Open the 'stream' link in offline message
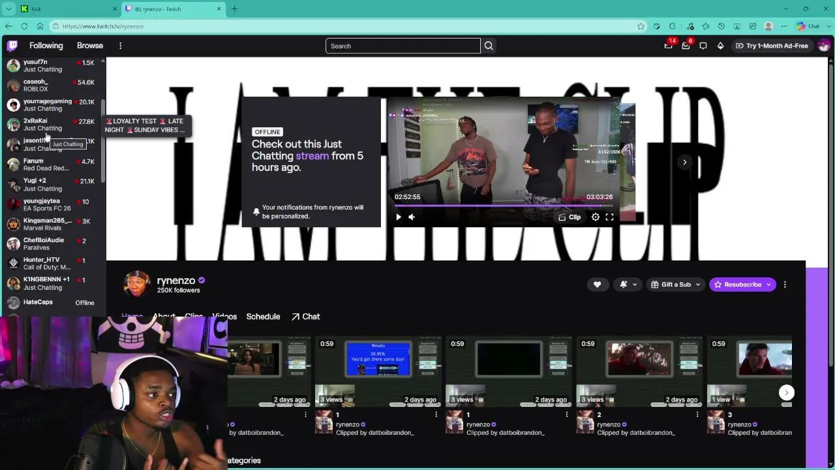Viewport: 835px width, 470px height. click(312, 156)
